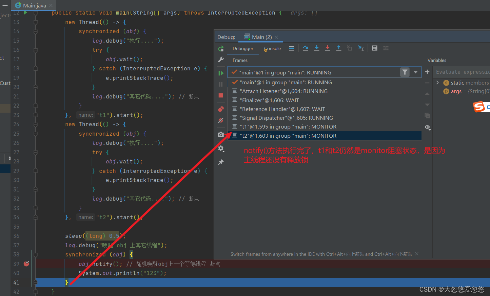This screenshot has width=490, height=296.
Task: Open View Breakpoints icon
Action: coord(221,109)
